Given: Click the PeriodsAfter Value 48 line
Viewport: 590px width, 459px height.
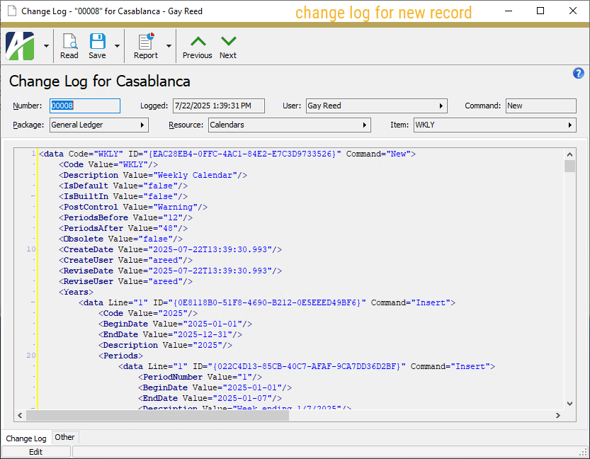Looking at the screenshot, I should point(123,228).
